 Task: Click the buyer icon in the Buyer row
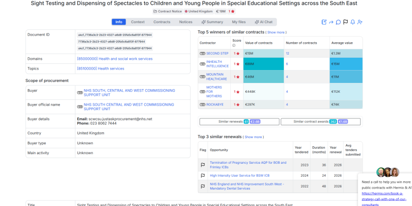click(80, 93)
